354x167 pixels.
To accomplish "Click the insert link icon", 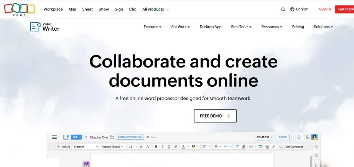I will [273, 147].
